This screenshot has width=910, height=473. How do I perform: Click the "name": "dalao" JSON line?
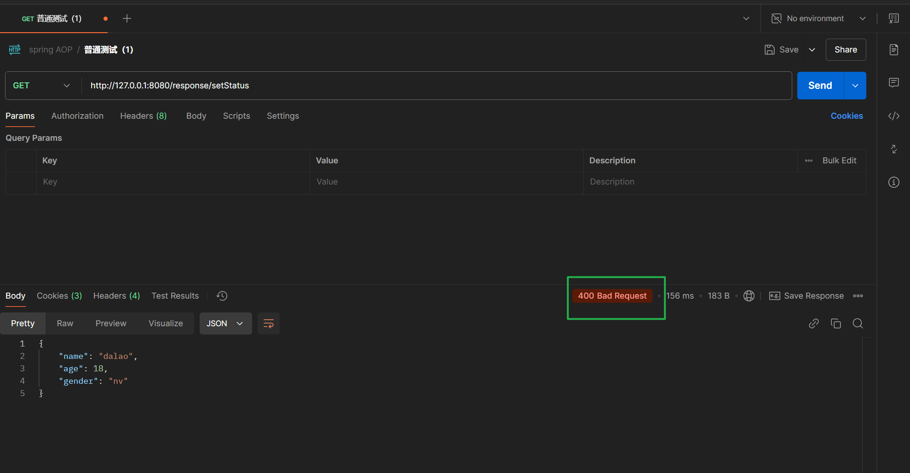coord(98,356)
